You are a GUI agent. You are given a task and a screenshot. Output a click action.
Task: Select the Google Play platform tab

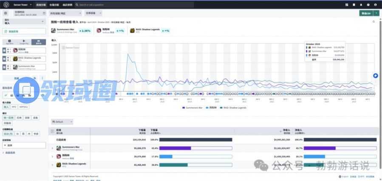coord(25,42)
